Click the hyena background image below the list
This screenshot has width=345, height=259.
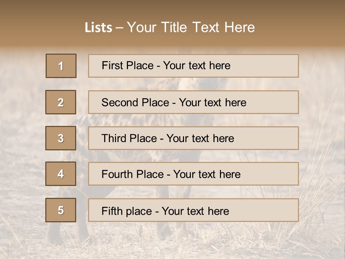tap(172, 240)
